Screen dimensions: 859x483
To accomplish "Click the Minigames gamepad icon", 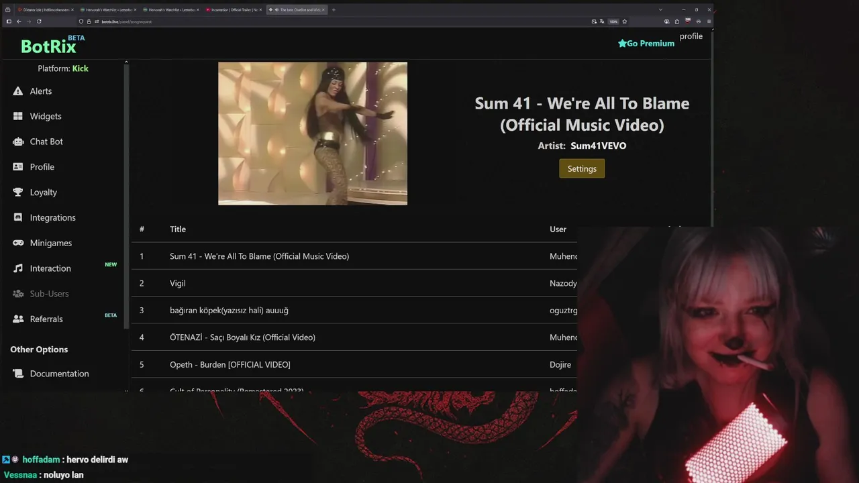I will [18, 243].
